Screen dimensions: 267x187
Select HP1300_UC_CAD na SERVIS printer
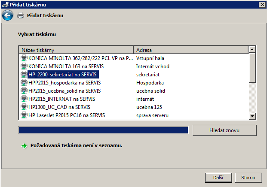59,107
